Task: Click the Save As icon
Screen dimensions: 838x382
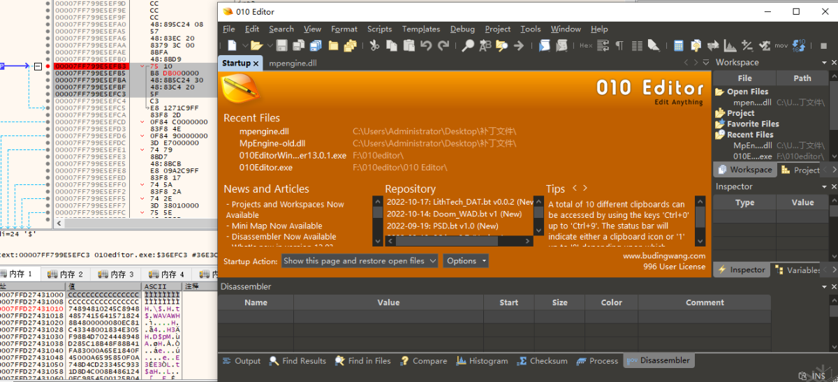Action: click(299, 45)
